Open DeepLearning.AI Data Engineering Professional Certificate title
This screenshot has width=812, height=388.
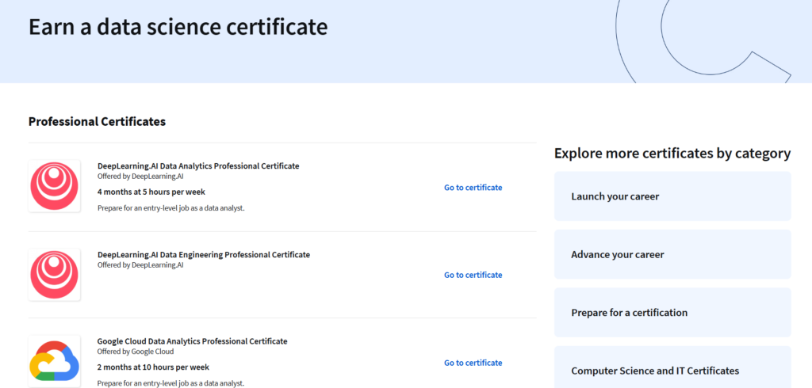pos(204,254)
